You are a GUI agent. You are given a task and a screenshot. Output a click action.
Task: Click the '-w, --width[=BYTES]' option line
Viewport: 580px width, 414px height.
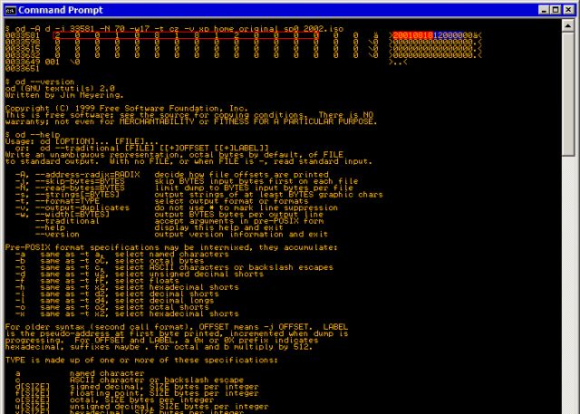tap(169, 215)
